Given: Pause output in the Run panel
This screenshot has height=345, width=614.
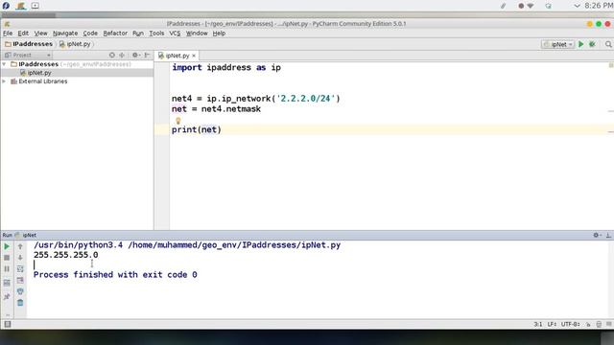Looking at the screenshot, I should pos(7,269).
